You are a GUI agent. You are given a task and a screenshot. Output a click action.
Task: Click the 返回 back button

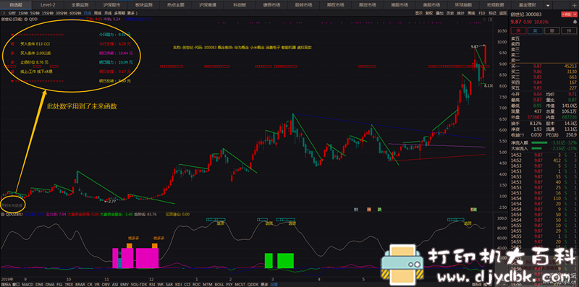click(x=503, y=13)
